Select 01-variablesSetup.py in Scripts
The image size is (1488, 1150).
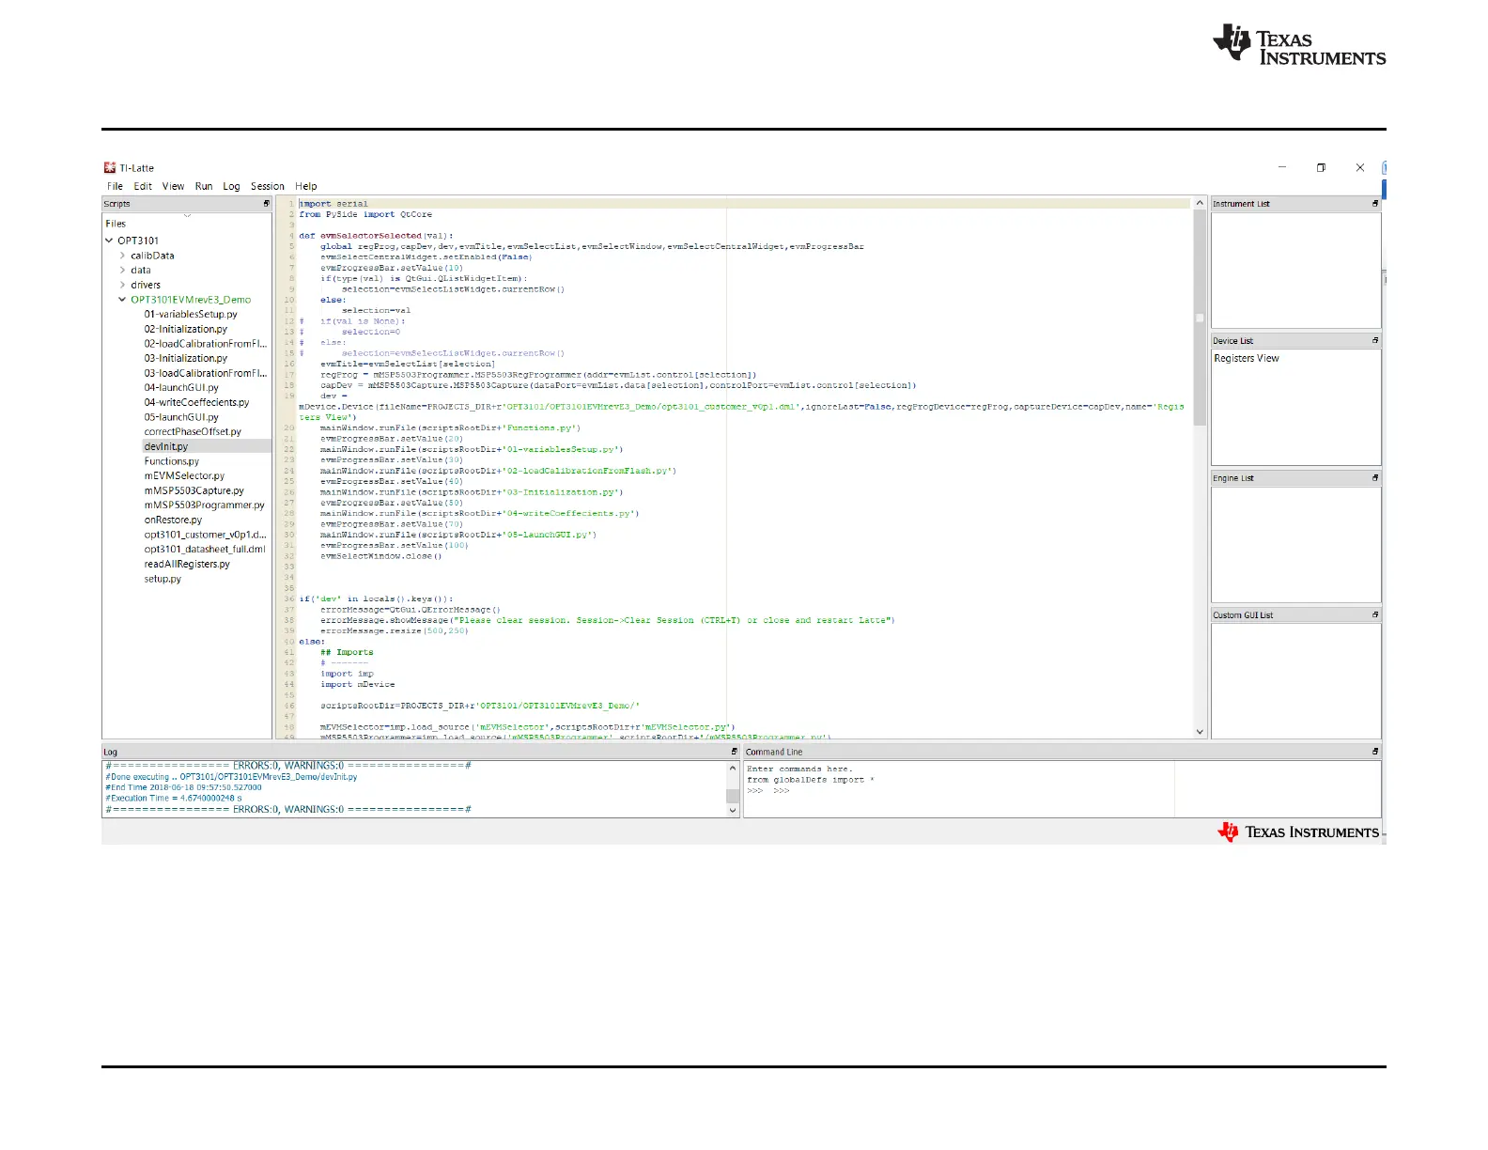click(191, 315)
